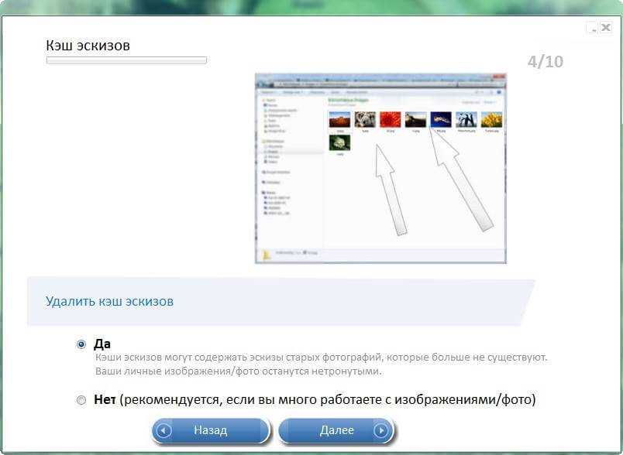623x455 pixels.
Task: Minimize the wizard window
Action: [593, 29]
